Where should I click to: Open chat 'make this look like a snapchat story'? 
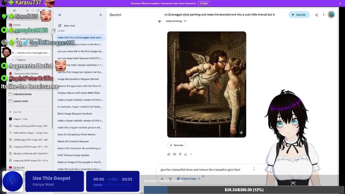[80, 169]
